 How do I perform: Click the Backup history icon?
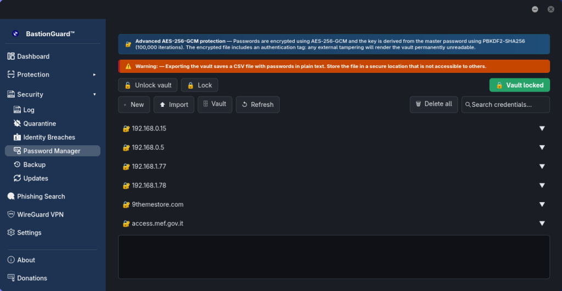(17, 164)
